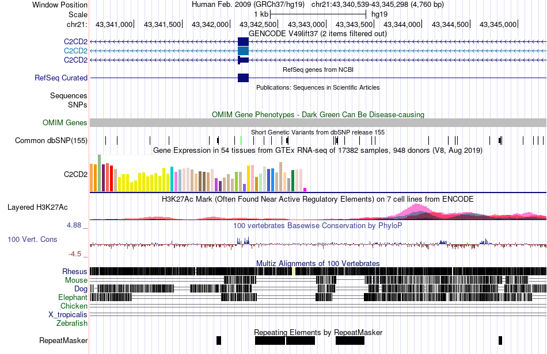
Task: Click the 43,341,000 ruler position
Action: pyautogui.click(x=114, y=24)
